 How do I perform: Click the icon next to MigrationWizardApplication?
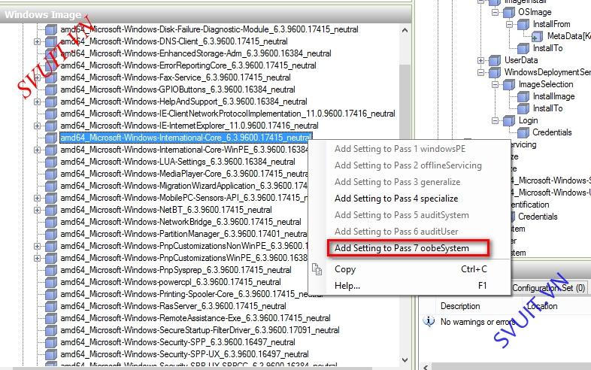point(51,186)
